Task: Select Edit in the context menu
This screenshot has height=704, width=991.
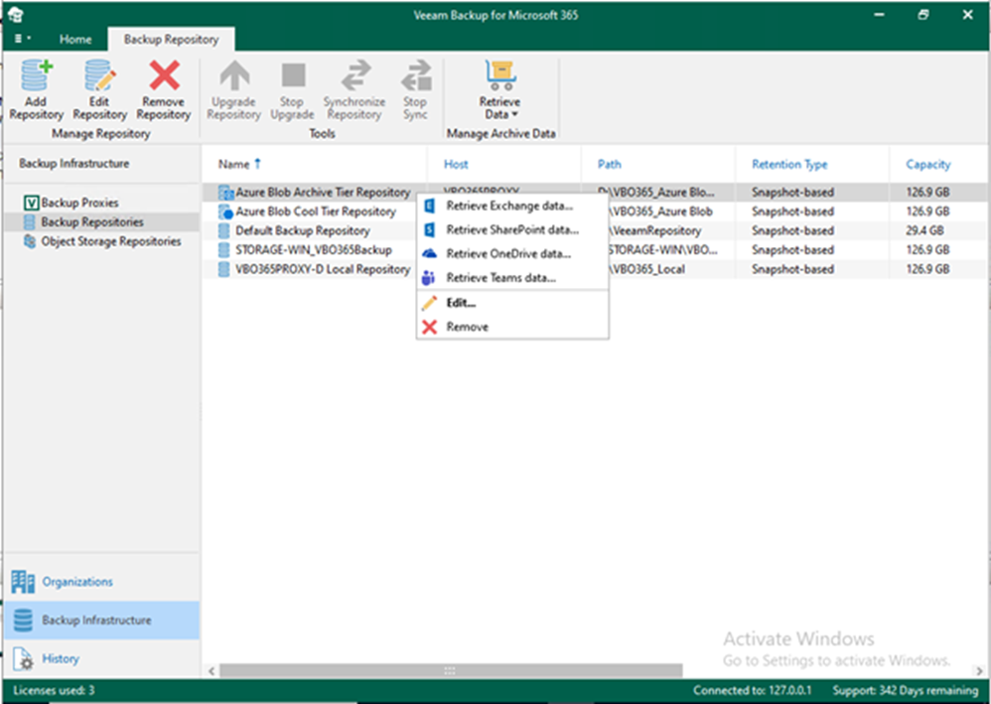Action: [x=512, y=303]
